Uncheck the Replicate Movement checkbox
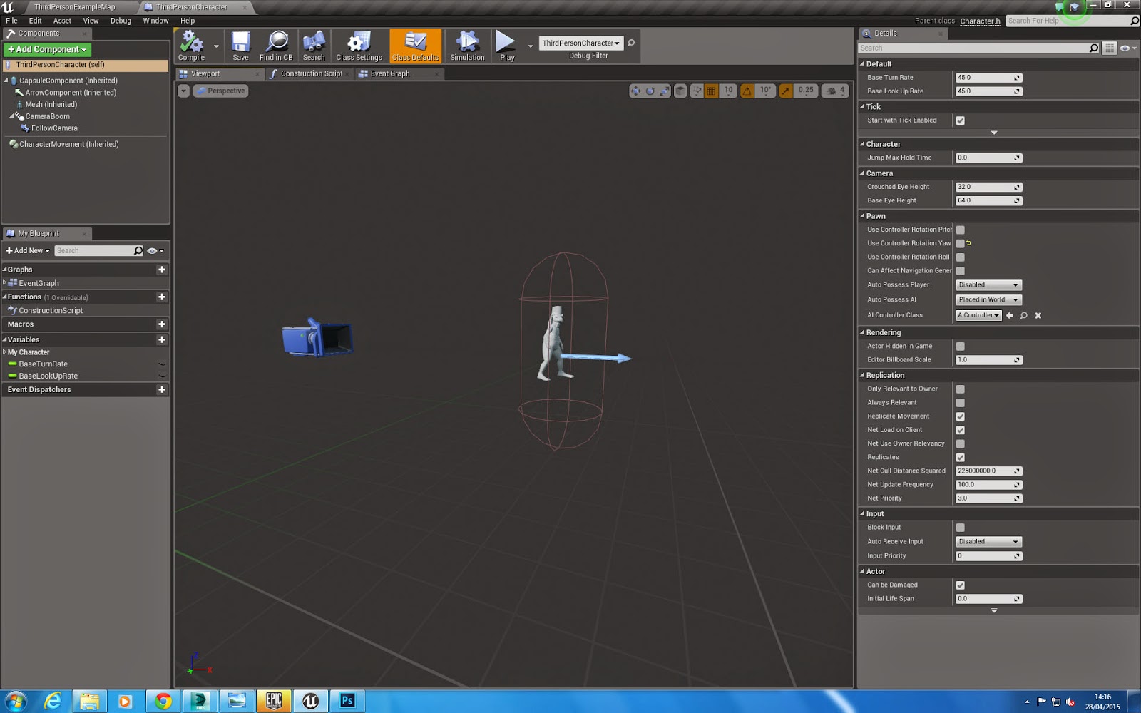 pos(961,416)
